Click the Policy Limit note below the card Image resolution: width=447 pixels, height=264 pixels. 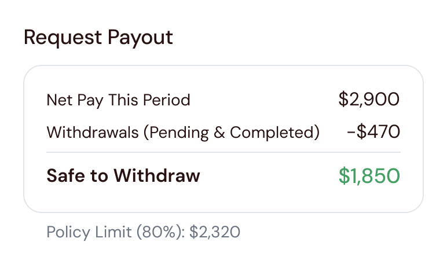click(x=143, y=232)
